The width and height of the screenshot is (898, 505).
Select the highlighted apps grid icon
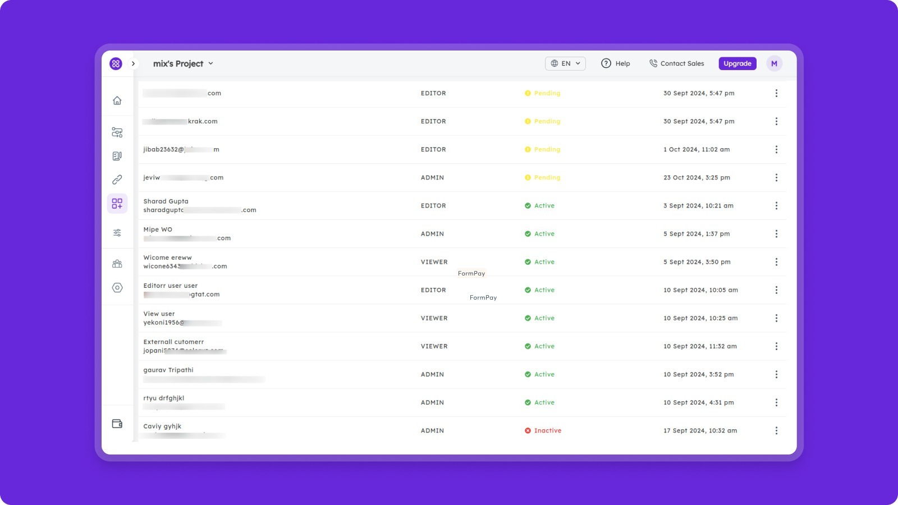point(117,204)
